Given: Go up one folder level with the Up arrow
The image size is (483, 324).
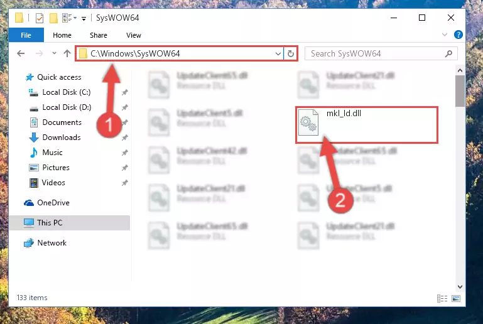Looking at the screenshot, I should click(x=67, y=53).
